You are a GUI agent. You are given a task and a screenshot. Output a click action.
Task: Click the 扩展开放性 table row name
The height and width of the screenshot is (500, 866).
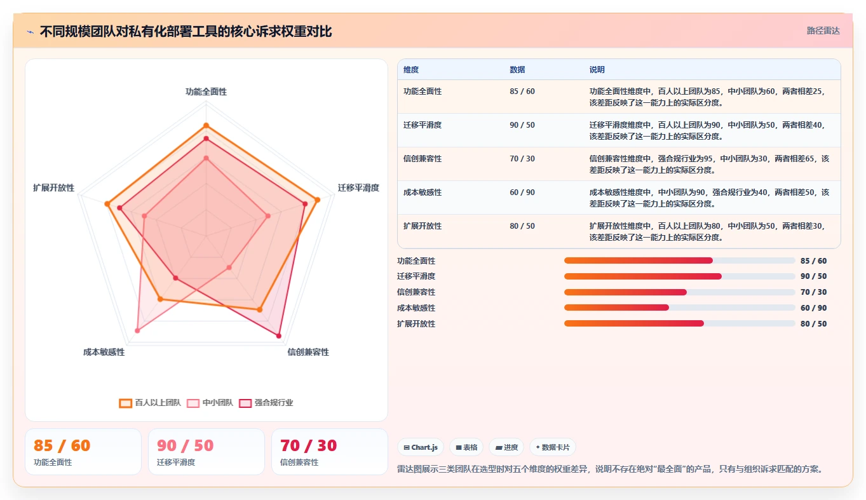[423, 226]
